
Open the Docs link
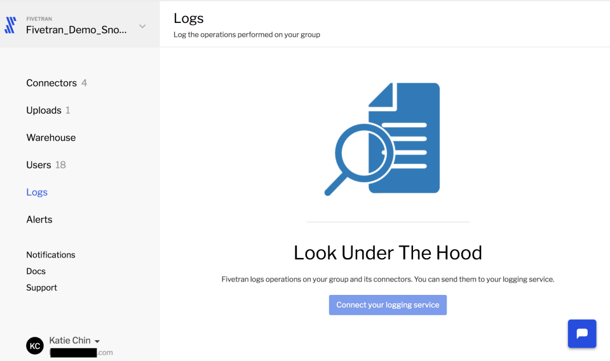36,271
